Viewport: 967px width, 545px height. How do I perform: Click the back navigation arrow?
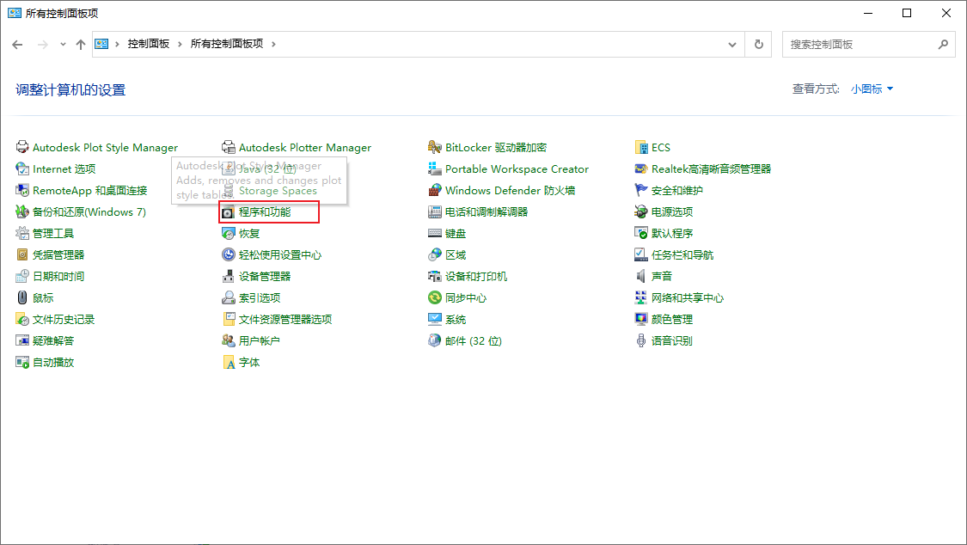[17, 45]
